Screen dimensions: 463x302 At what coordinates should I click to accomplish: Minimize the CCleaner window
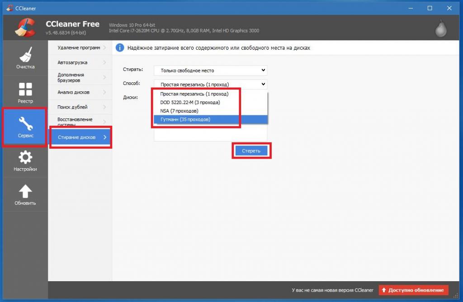click(411, 8)
